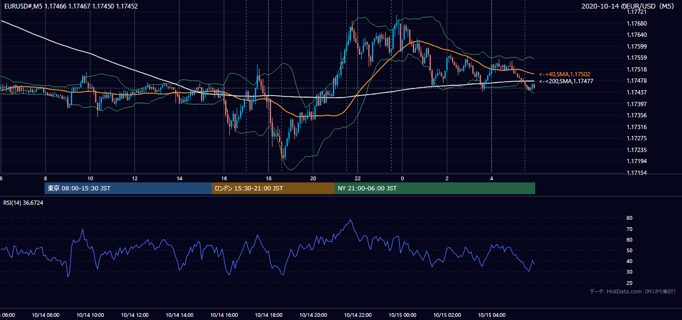Screen dimensions: 682x320
Task: Click price axis value 1.17680
Action: 637,23
